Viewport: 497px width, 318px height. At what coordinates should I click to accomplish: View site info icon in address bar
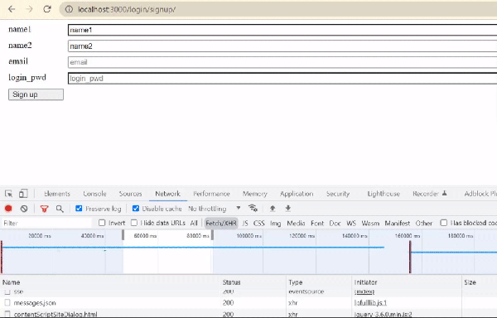69,9
